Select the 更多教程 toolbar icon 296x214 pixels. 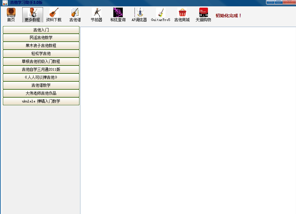[x=33, y=15]
